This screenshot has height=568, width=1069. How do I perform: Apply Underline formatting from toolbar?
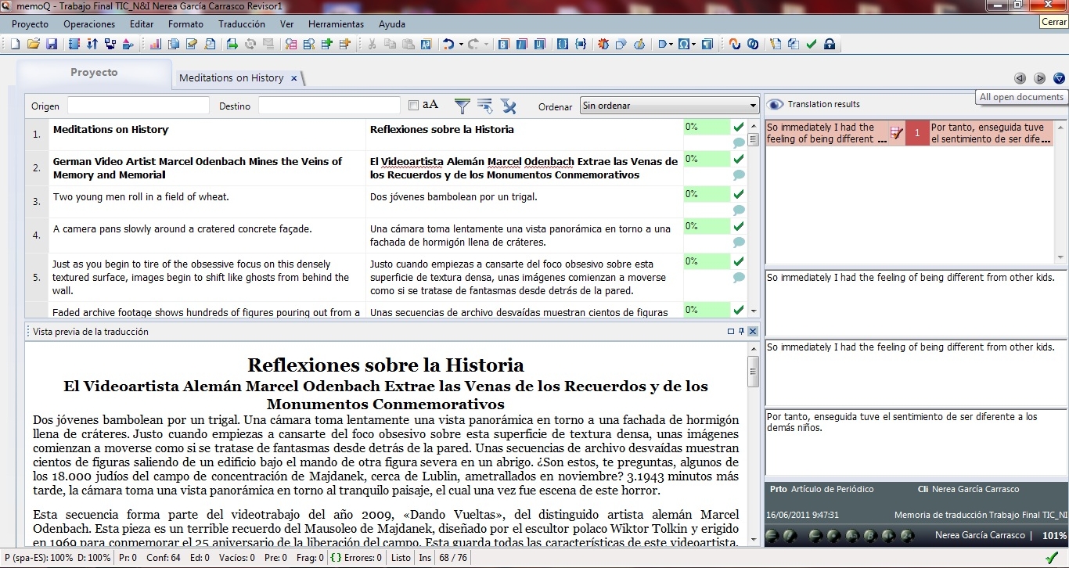pos(540,45)
